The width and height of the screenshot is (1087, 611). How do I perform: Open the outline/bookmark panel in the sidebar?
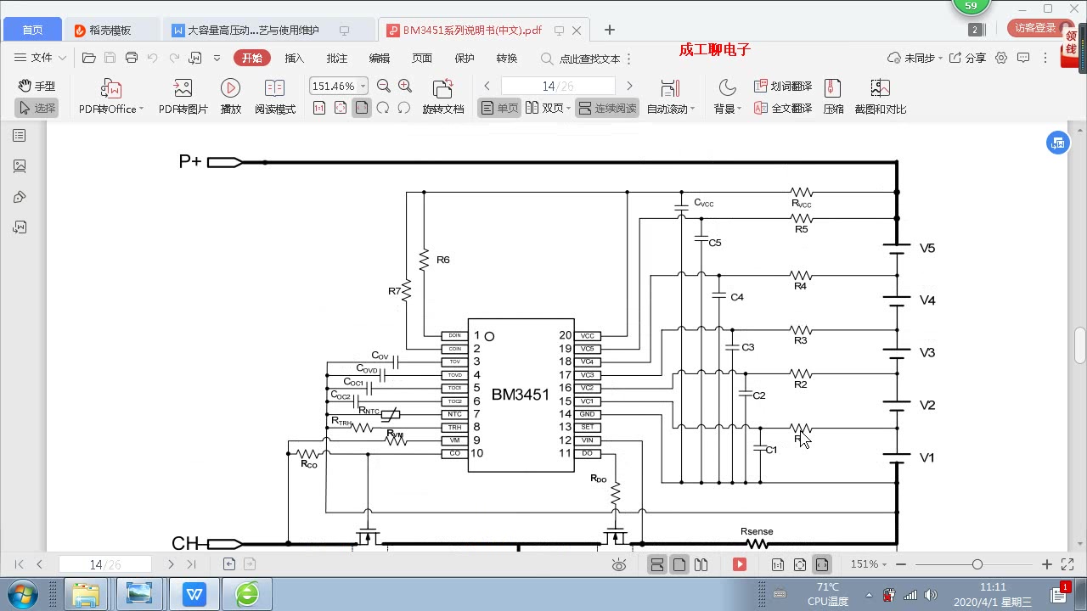click(x=20, y=136)
